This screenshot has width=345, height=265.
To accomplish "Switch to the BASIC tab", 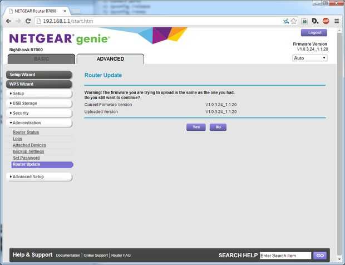I will tap(41, 59).
